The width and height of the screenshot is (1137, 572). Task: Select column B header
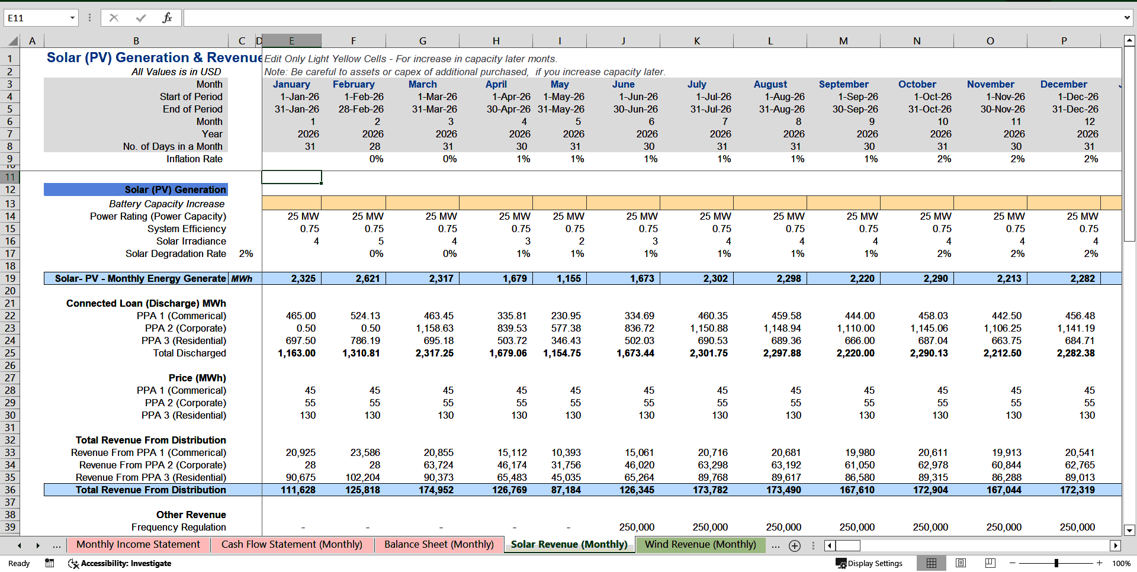click(x=136, y=41)
